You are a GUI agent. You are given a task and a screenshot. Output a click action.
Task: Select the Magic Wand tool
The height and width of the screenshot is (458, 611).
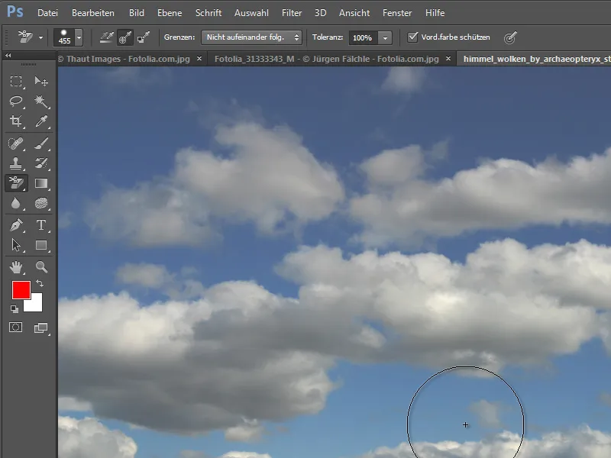tap(41, 102)
